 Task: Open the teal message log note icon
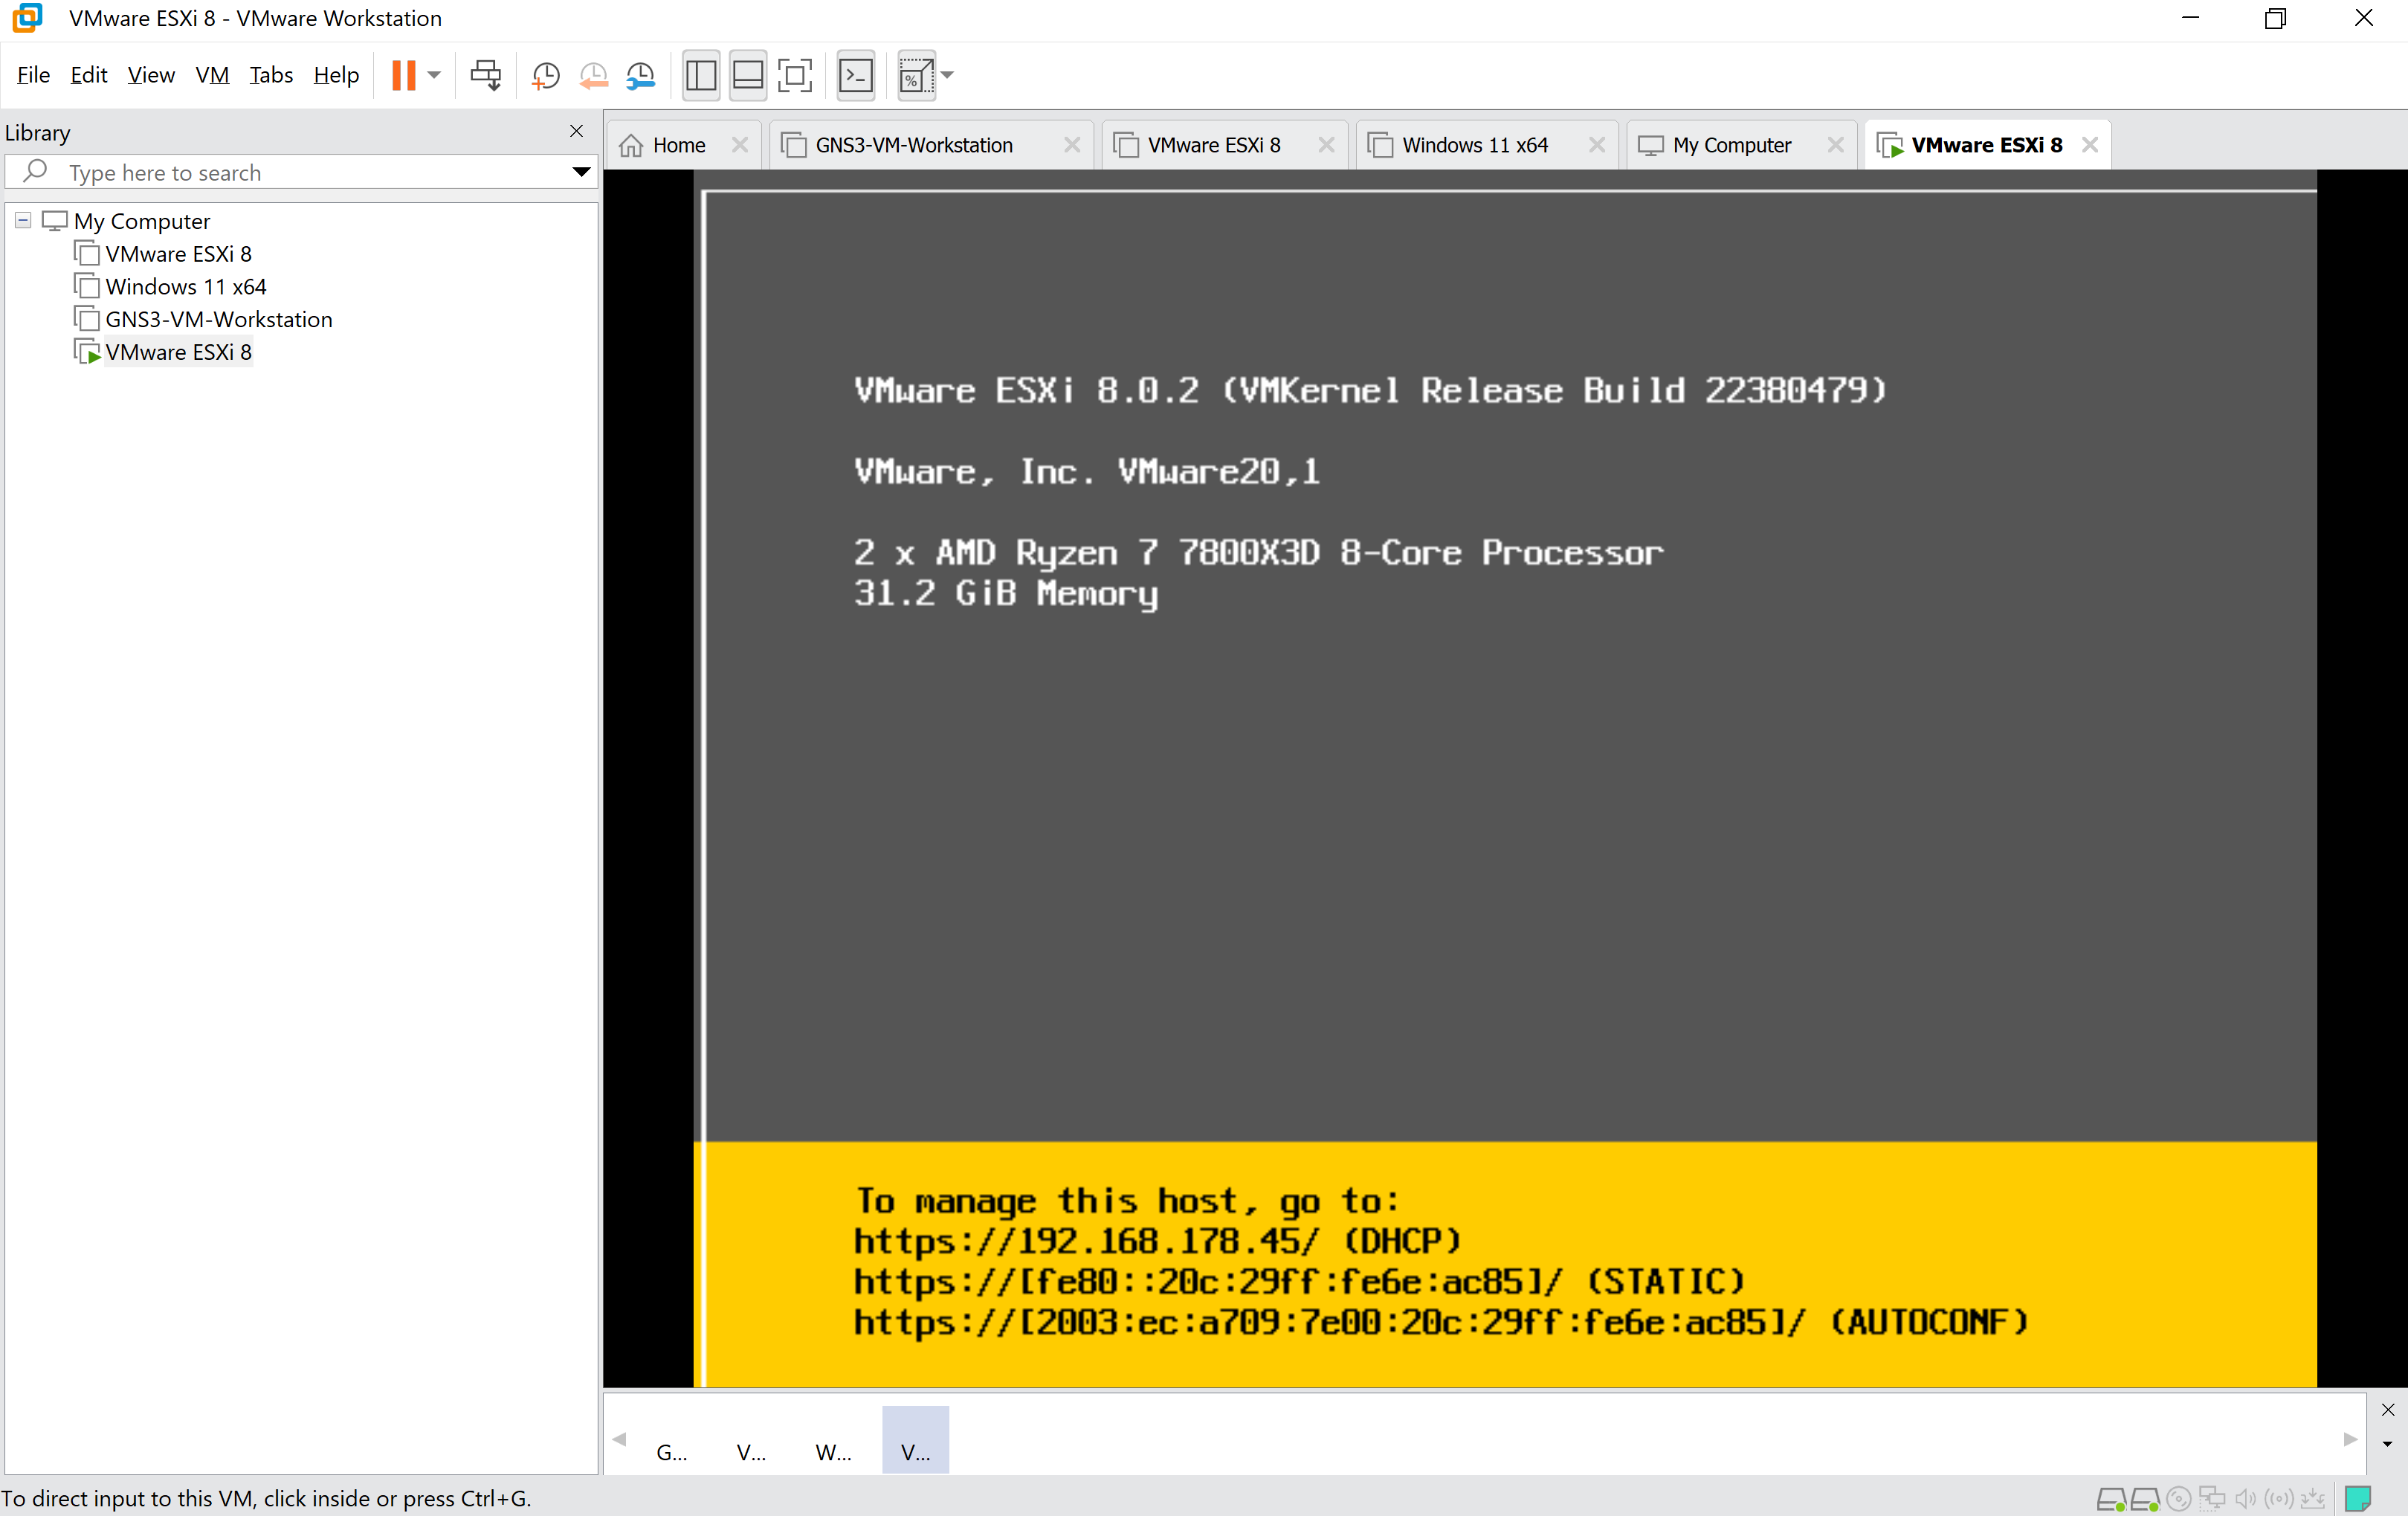[x=2357, y=1498]
